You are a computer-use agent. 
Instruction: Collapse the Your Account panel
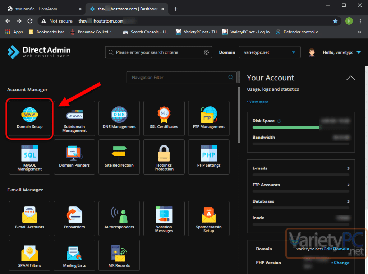(x=351, y=78)
